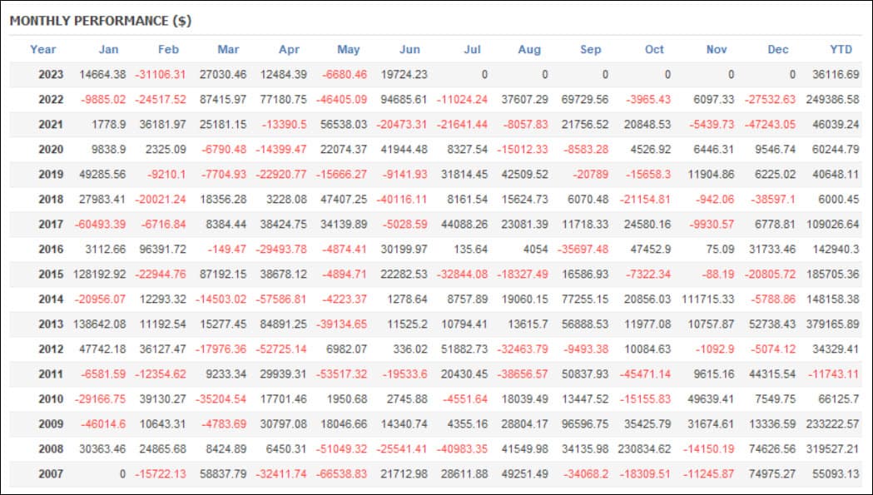Select the May 2007 value -66538.83
Image resolution: width=873 pixels, height=495 pixels.
(341, 474)
